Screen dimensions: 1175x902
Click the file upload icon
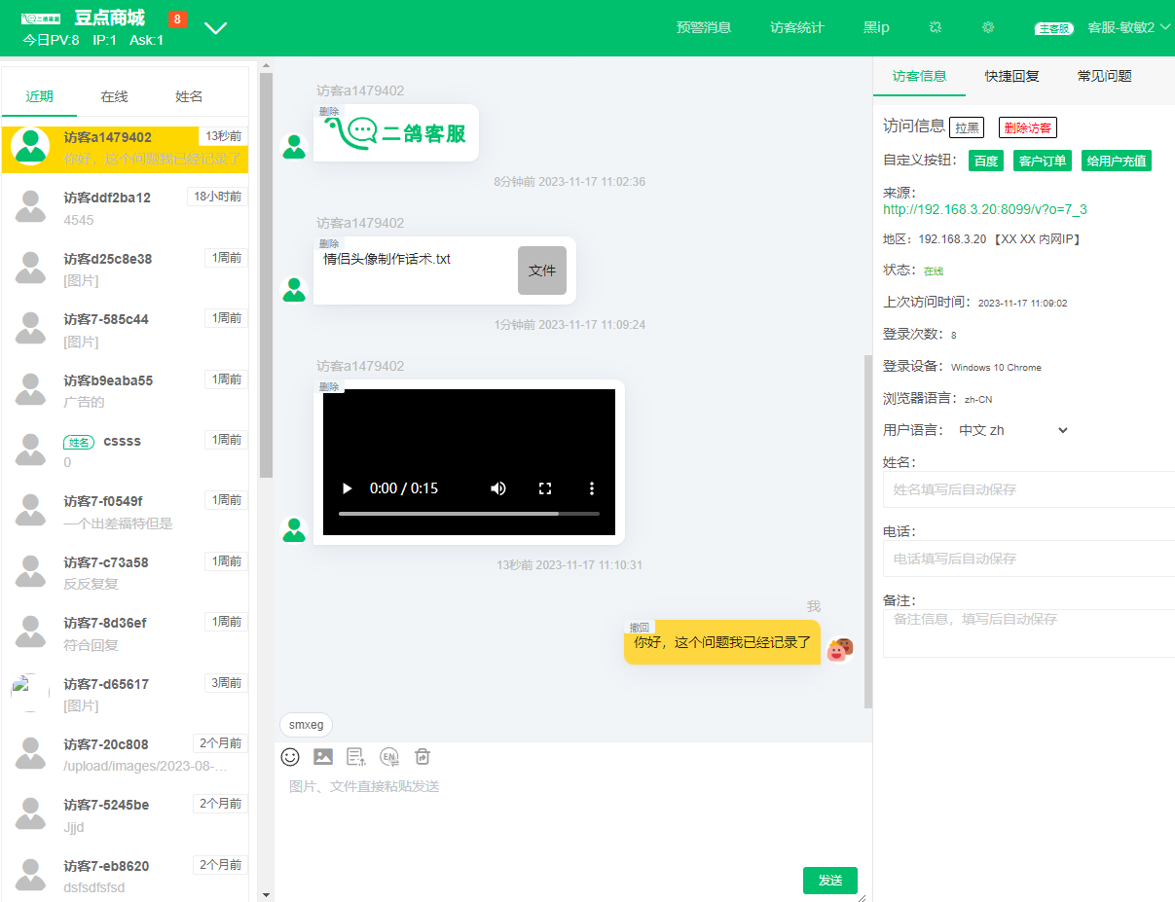pos(356,757)
